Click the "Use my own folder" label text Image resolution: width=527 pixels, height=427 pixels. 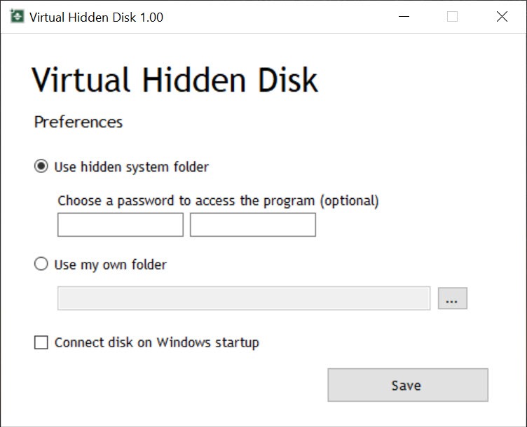pyautogui.click(x=111, y=265)
